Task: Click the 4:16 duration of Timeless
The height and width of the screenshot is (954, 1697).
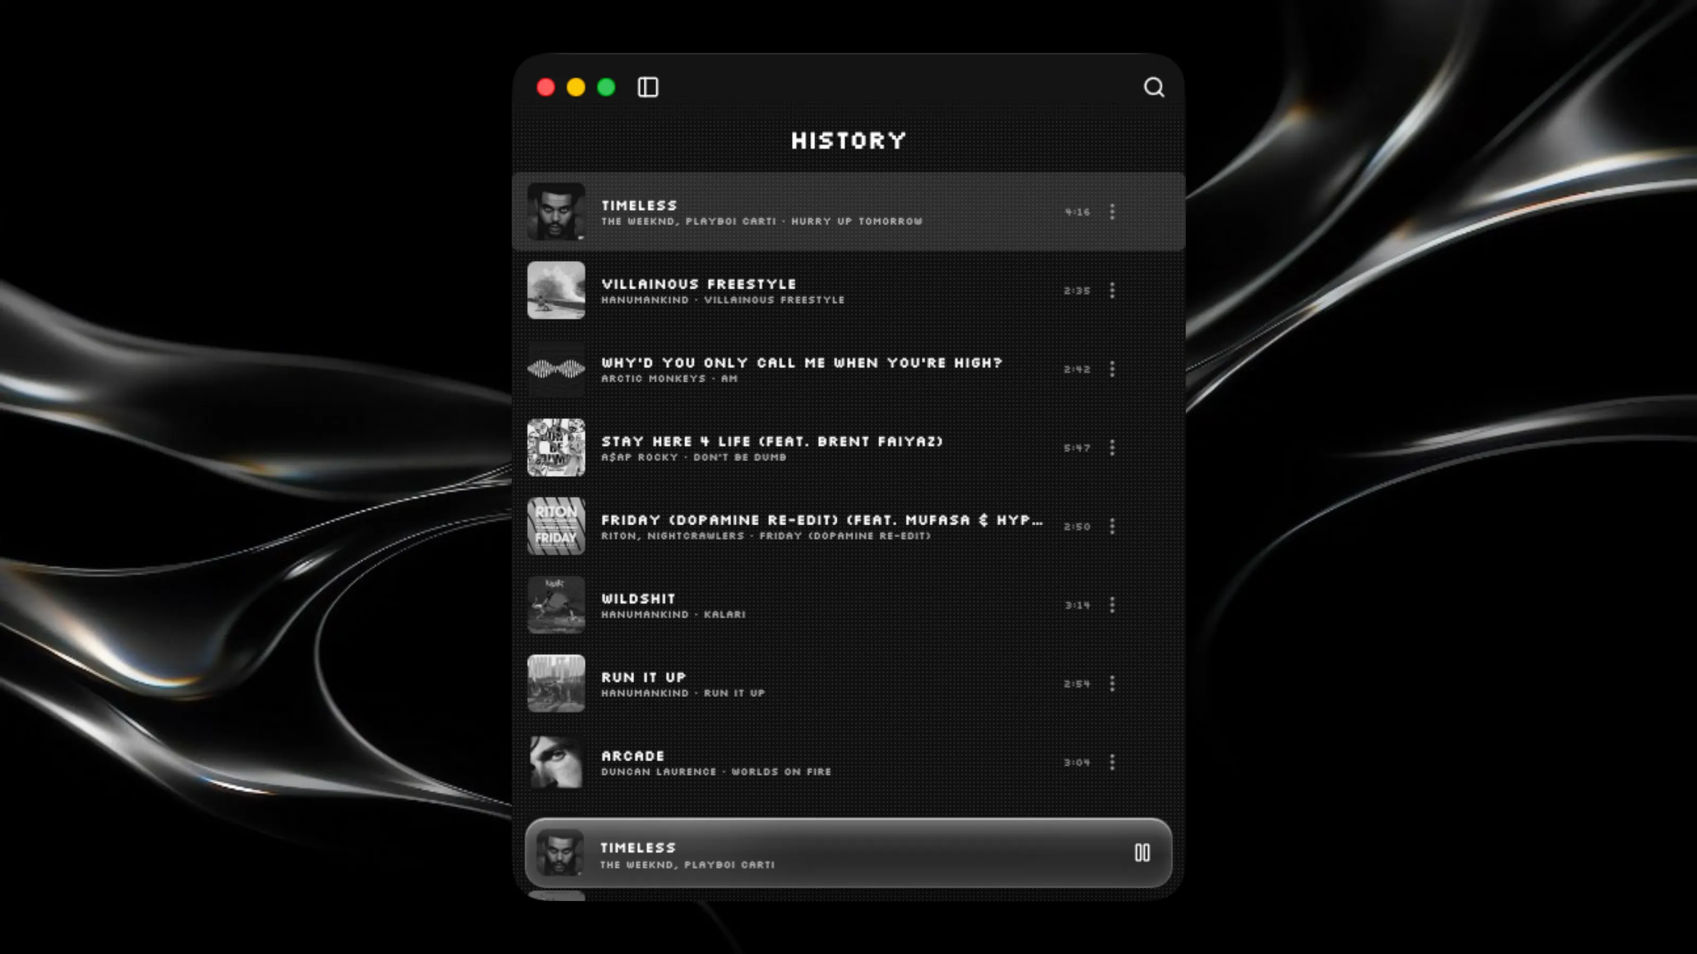Action: click(x=1077, y=212)
